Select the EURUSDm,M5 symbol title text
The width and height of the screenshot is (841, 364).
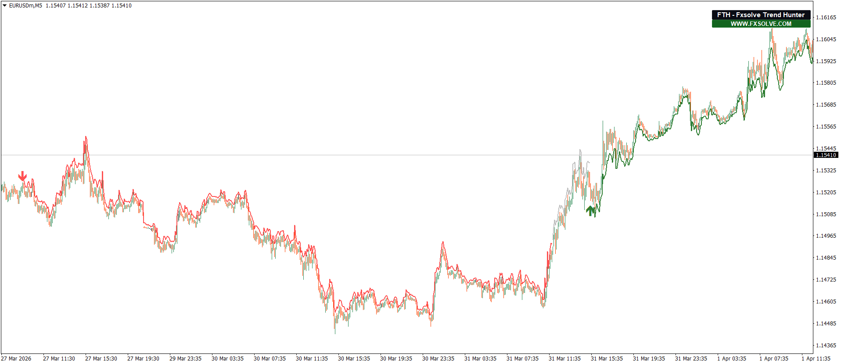25,6
